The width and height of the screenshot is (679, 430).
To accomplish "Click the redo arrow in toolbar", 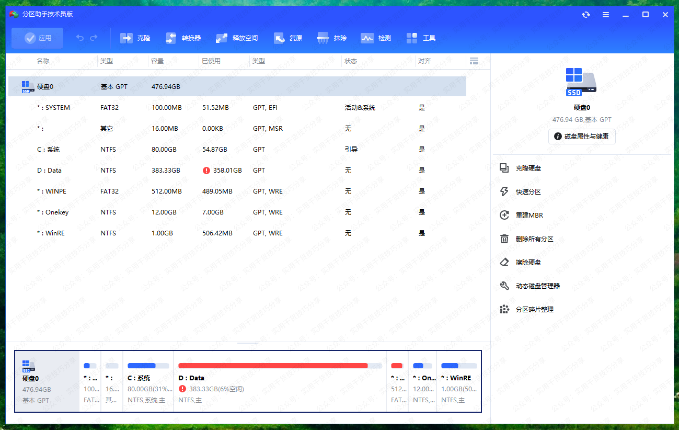I will coord(94,38).
